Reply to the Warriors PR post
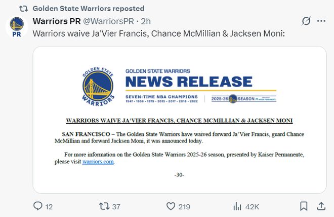Viewport: 334px width, 217px height. tap(38, 206)
